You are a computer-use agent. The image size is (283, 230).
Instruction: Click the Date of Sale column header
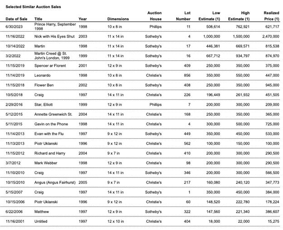point(16,19)
